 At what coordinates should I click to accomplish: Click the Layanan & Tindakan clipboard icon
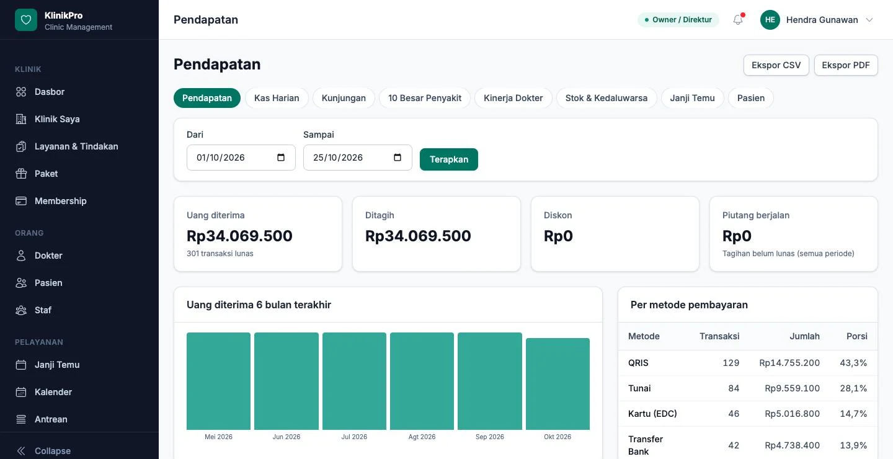pos(21,146)
